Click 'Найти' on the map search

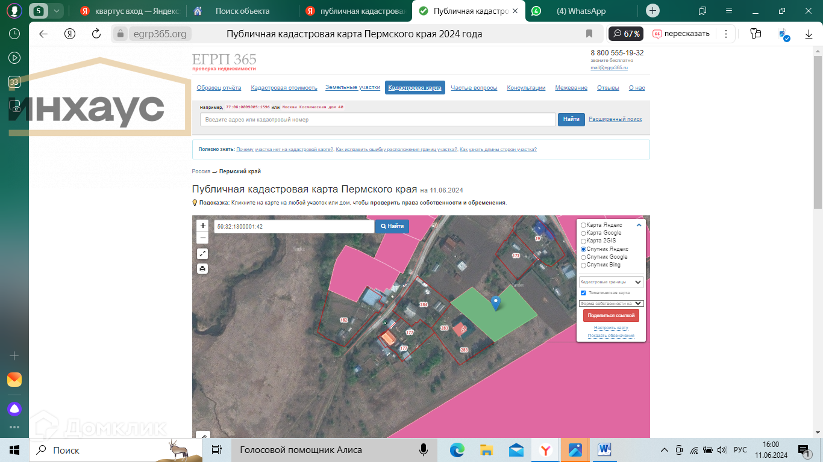(x=392, y=226)
